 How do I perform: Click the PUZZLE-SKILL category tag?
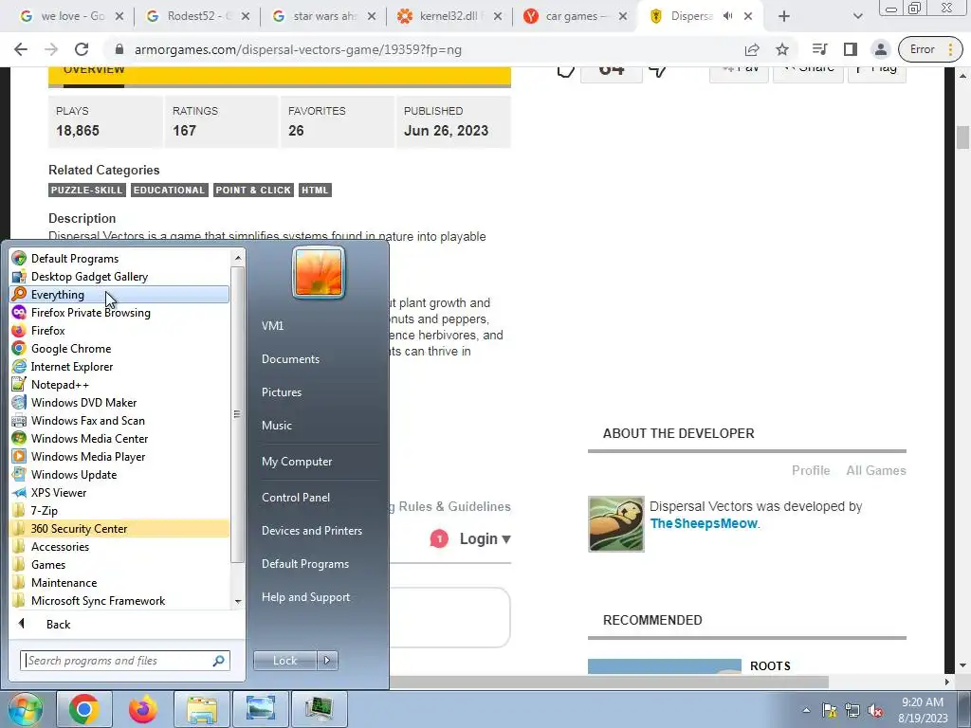86,190
